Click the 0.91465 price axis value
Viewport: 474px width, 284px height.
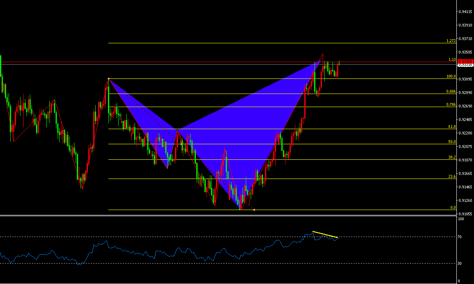pos(465,187)
